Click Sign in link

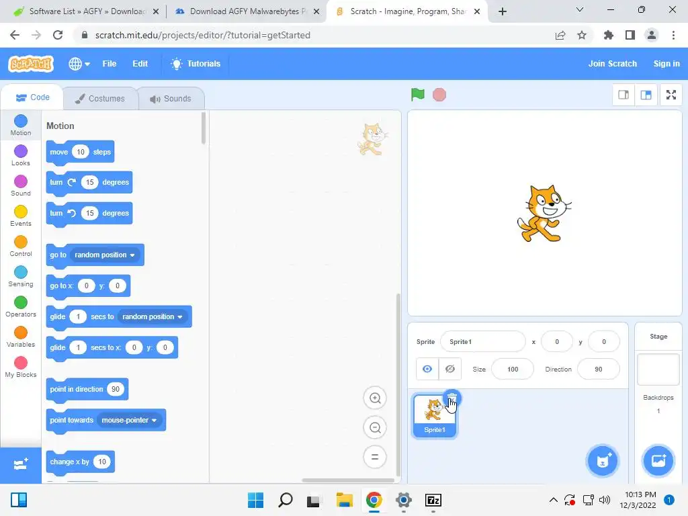666,64
